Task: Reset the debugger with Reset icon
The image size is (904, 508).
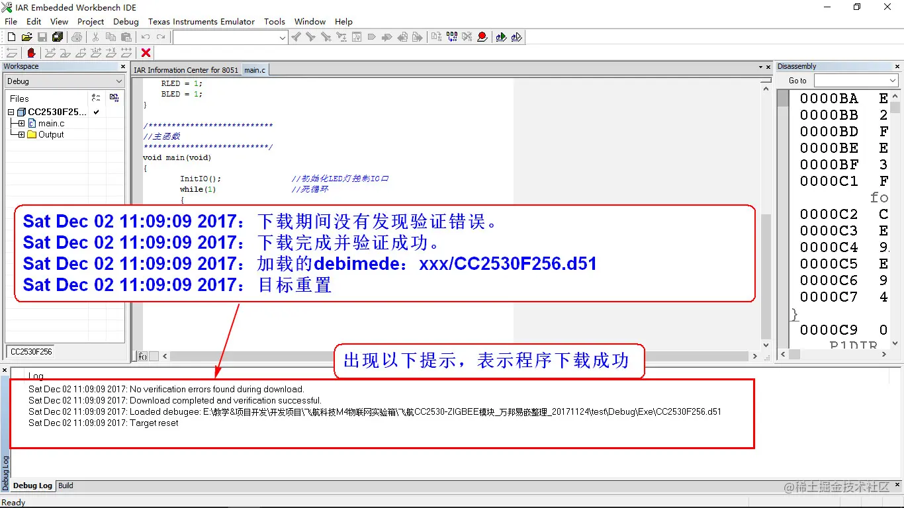Action: point(12,53)
